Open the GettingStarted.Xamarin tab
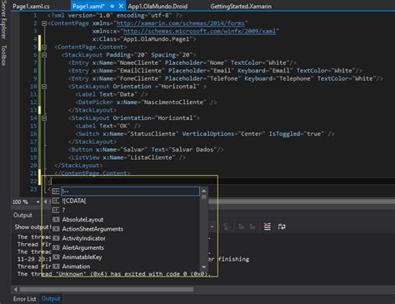Screen dimensions: 395x304 [x=241, y=6]
